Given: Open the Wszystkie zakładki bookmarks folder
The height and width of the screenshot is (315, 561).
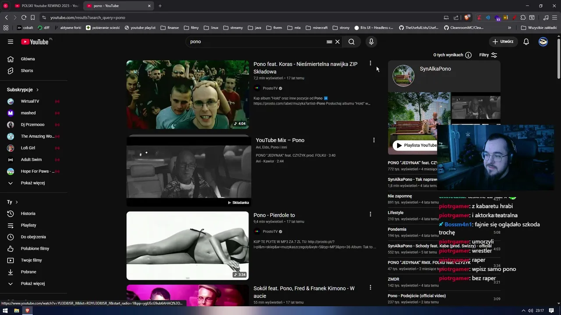Looking at the screenshot, I should coord(539,28).
